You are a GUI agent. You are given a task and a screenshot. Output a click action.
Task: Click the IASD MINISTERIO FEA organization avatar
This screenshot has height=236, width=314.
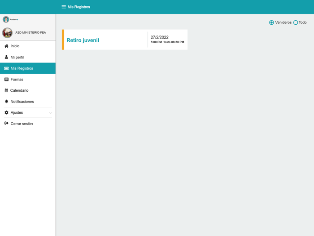[7, 33]
